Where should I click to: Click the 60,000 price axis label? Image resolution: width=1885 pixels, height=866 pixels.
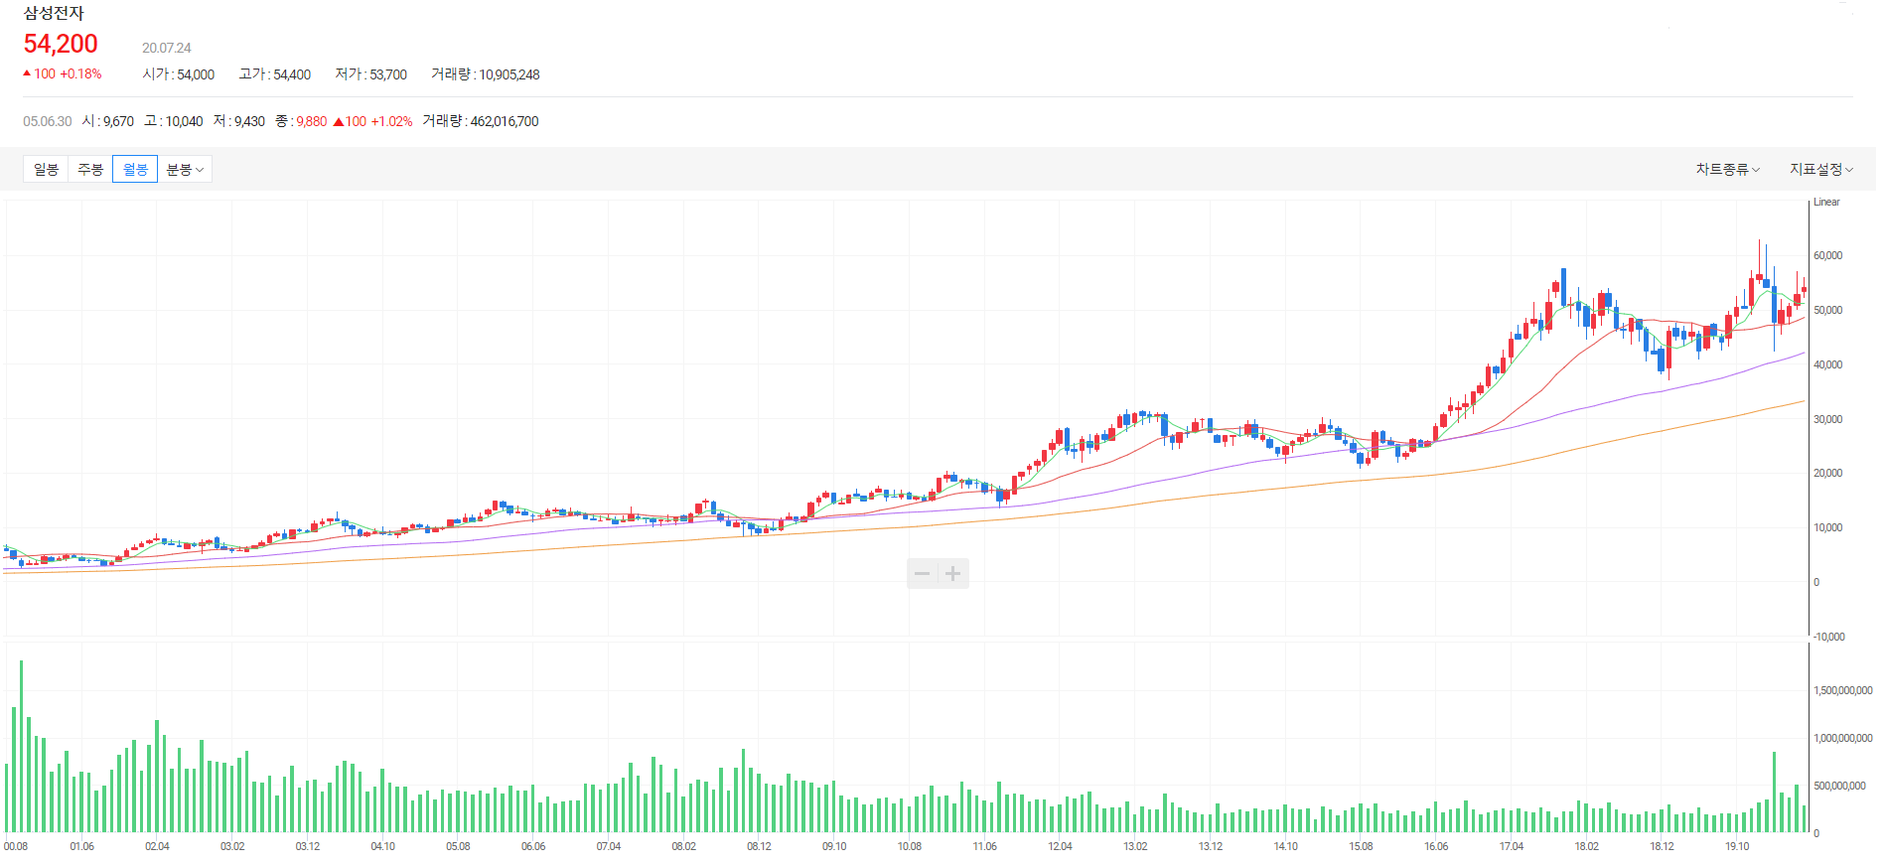1827,255
